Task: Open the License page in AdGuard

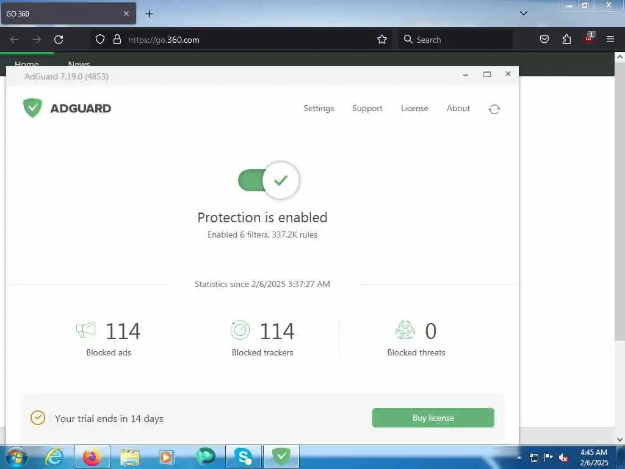Action: pos(414,109)
